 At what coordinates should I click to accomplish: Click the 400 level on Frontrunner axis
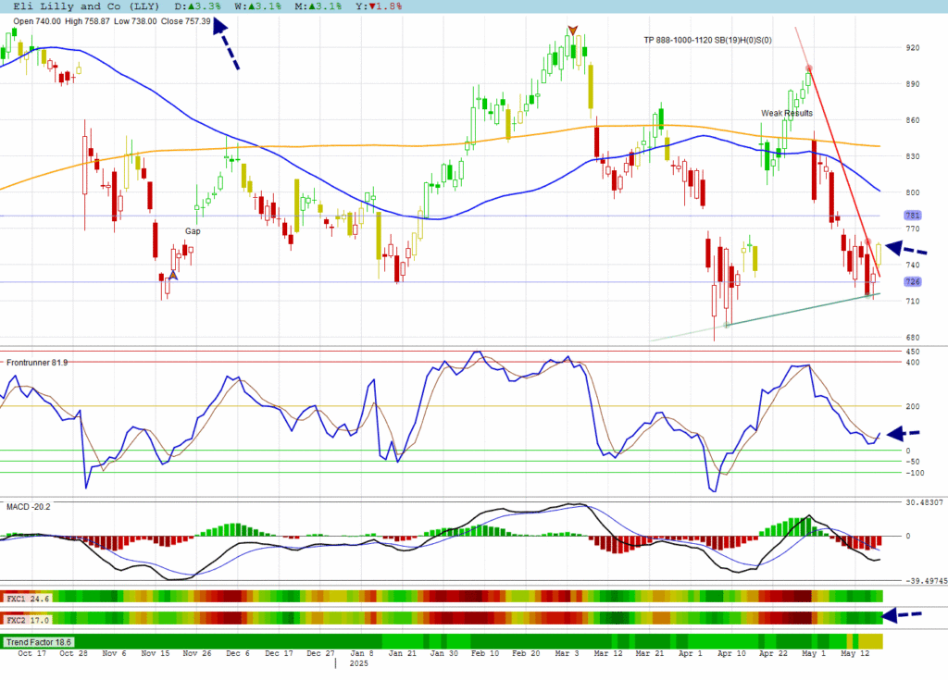click(913, 363)
